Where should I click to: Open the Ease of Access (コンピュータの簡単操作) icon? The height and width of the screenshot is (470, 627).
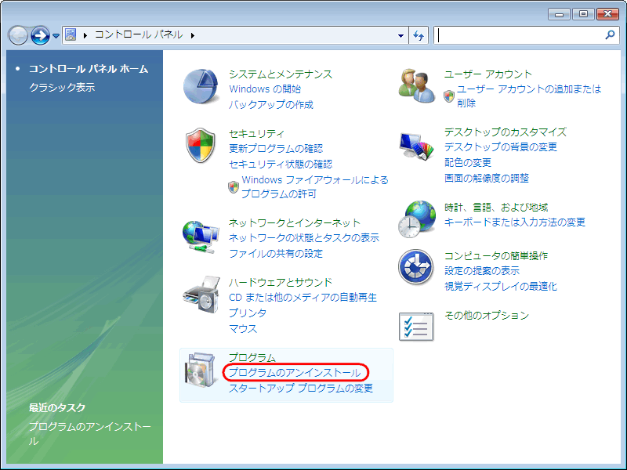coord(416,269)
